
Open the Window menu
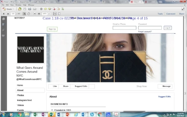[18, 5]
